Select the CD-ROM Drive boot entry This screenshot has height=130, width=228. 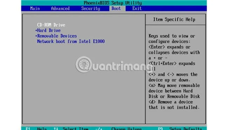pos(51,25)
